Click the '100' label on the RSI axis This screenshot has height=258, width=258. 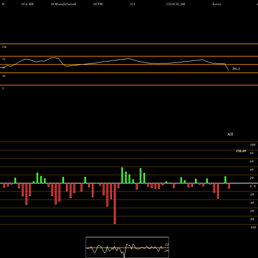pyautogui.click(x=4, y=47)
